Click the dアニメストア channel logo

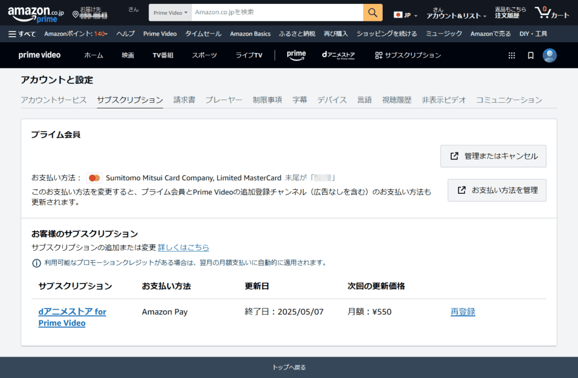pos(338,55)
